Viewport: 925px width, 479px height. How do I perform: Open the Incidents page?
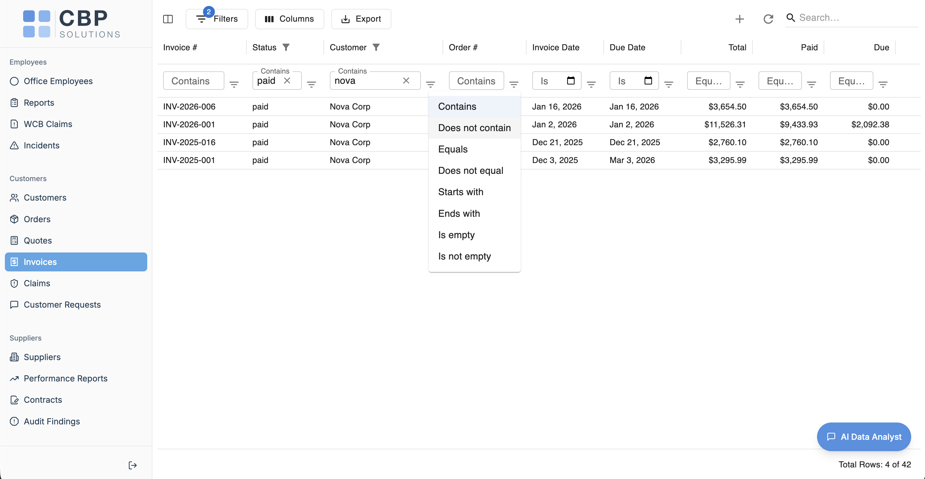pyautogui.click(x=42, y=145)
